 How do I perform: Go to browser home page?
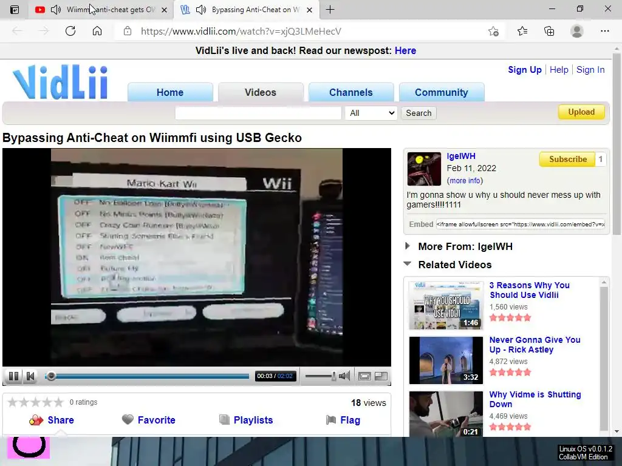97,31
